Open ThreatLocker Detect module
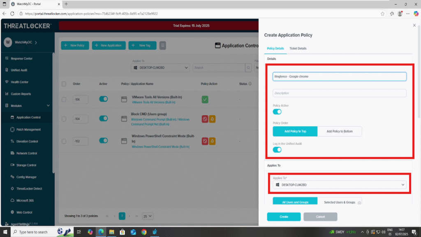421x237 pixels. click(29, 188)
